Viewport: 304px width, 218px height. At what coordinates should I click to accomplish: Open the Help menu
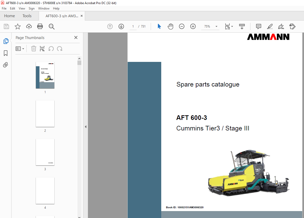click(x=56, y=8)
